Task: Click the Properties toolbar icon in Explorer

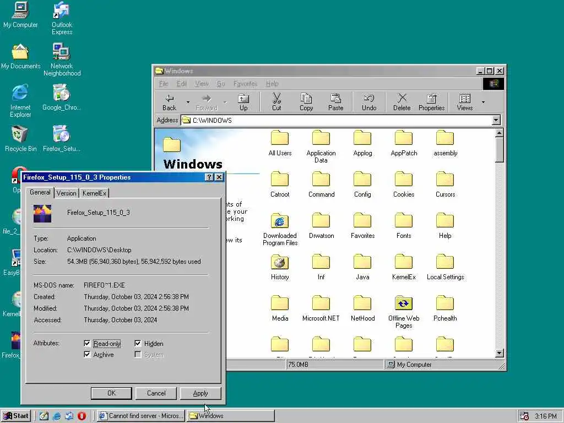Action: pyautogui.click(x=431, y=102)
